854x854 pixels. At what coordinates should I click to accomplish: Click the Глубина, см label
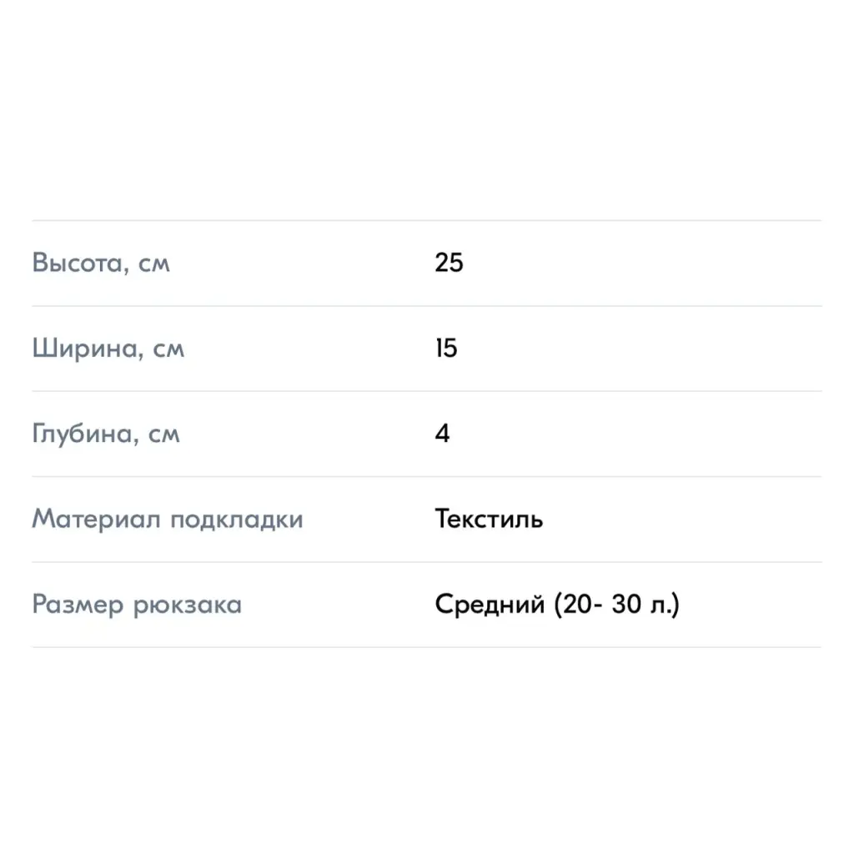point(106,434)
